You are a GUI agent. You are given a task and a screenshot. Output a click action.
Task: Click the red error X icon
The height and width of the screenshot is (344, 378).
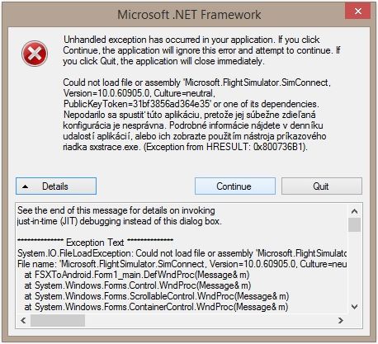(35, 54)
